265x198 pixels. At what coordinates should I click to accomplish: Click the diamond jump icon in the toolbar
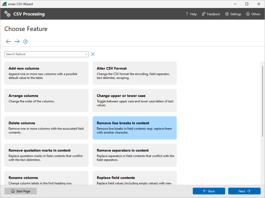click(x=25, y=42)
